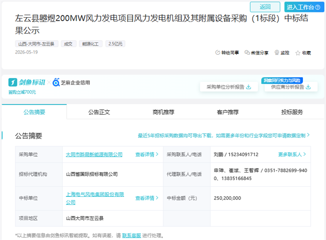Click contact 刘鹏 / 15234091712
Viewport: 326px width, 240px height.
coord(236,154)
